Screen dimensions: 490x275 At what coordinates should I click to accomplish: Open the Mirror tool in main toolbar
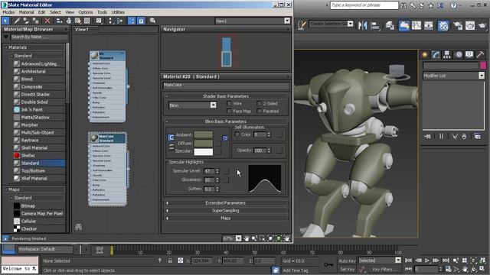[362, 25]
